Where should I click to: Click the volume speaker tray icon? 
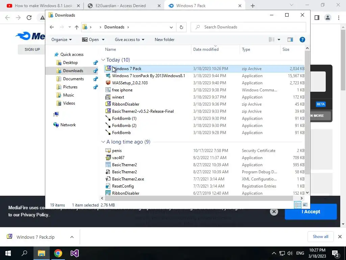tap(290, 253)
